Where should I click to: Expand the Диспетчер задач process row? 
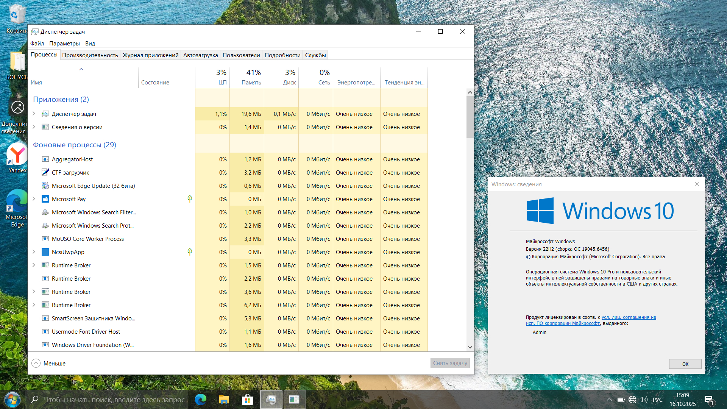pos(34,114)
